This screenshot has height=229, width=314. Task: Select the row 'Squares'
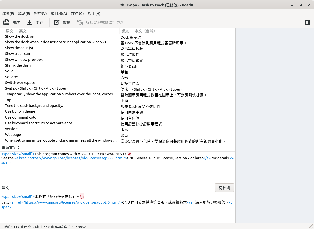(x=118, y=77)
